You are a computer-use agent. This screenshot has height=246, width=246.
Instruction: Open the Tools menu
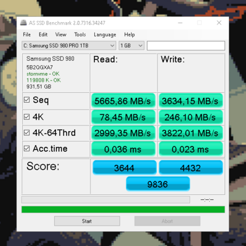(x=80, y=34)
